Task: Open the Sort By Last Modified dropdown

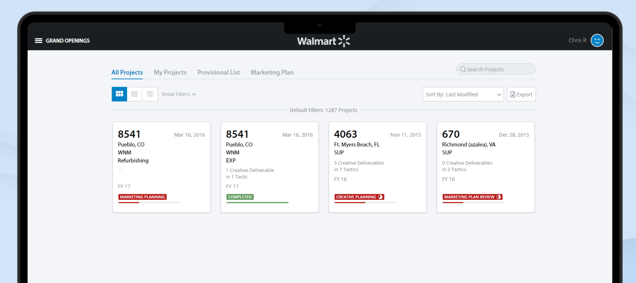Action: 462,94
